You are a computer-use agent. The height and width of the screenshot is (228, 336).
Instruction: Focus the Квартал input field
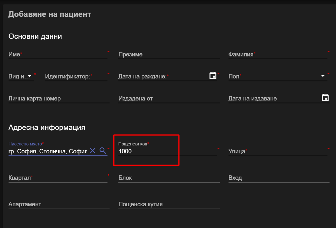58,178
